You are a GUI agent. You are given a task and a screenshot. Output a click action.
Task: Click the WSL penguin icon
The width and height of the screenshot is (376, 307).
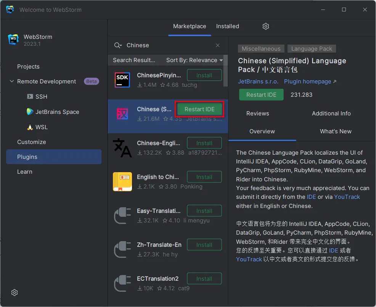[x=30, y=127]
